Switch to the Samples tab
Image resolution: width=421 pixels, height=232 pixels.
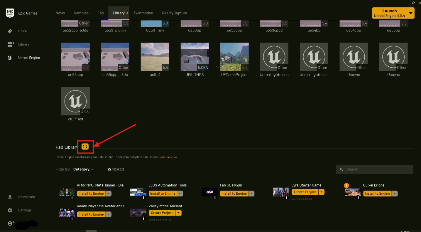(81, 13)
